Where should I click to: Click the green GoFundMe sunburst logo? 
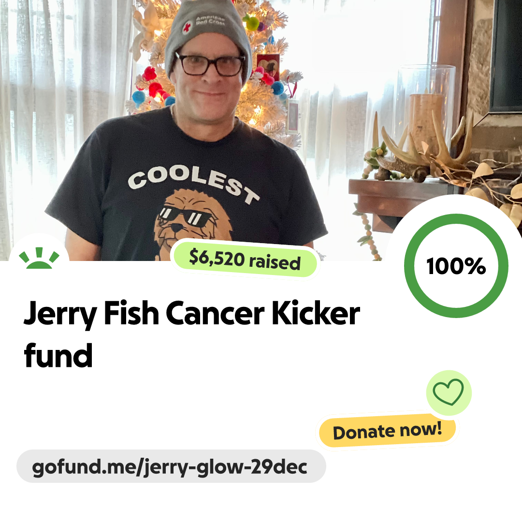[x=39, y=258]
